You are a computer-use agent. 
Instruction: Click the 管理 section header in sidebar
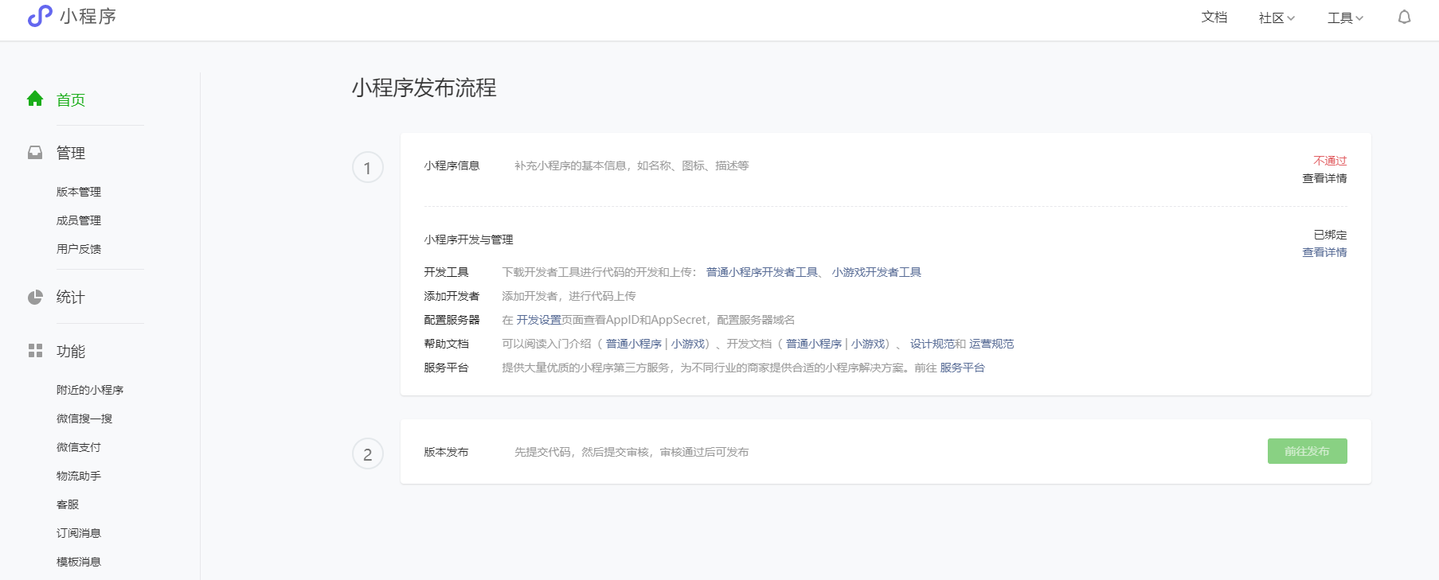point(71,153)
